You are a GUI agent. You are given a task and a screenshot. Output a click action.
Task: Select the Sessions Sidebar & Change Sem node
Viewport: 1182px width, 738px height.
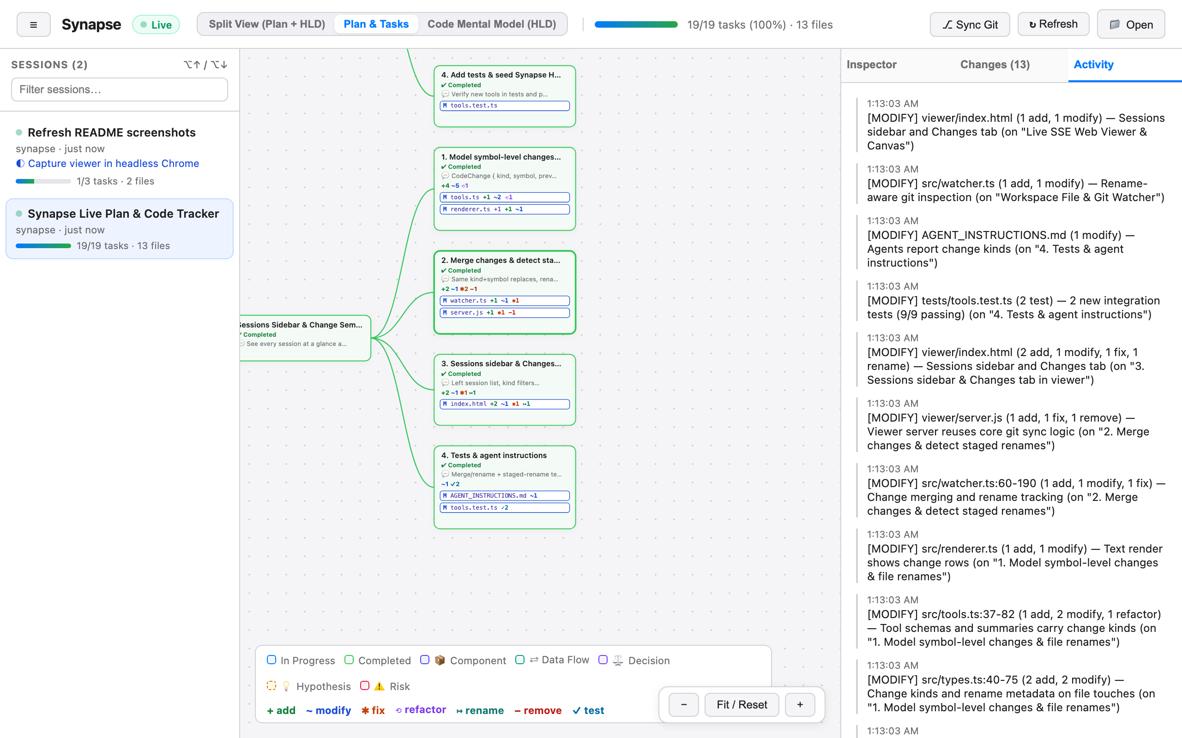pos(305,338)
